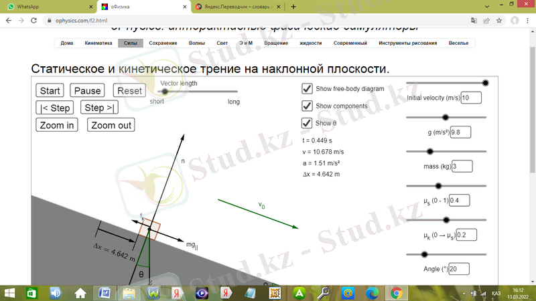Open the Современный menu item
This screenshot has width=536, height=301.
pos(350,43)
